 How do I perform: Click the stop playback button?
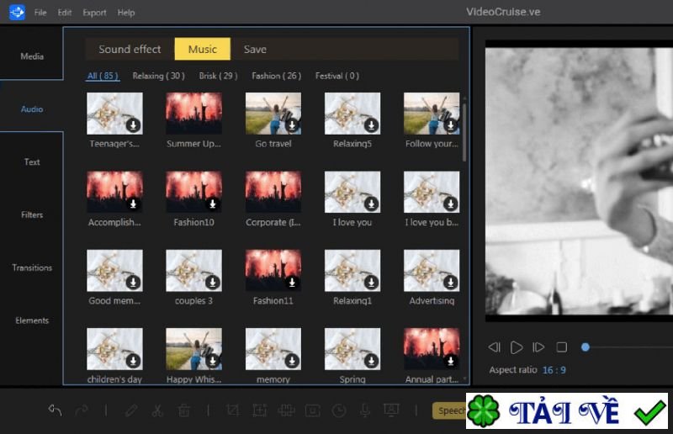pos(561,347)
